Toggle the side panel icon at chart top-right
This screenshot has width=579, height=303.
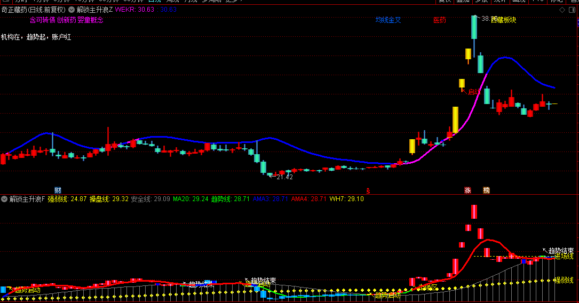(x=572, y=10)
